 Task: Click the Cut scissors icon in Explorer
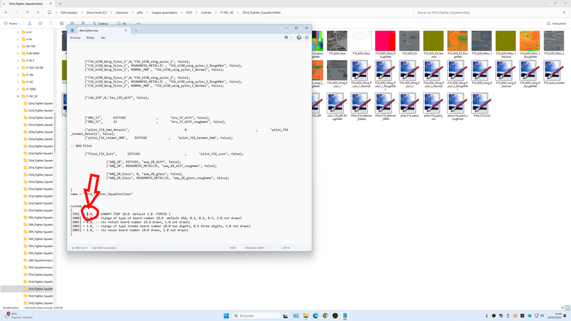click(x=30, y=23)
